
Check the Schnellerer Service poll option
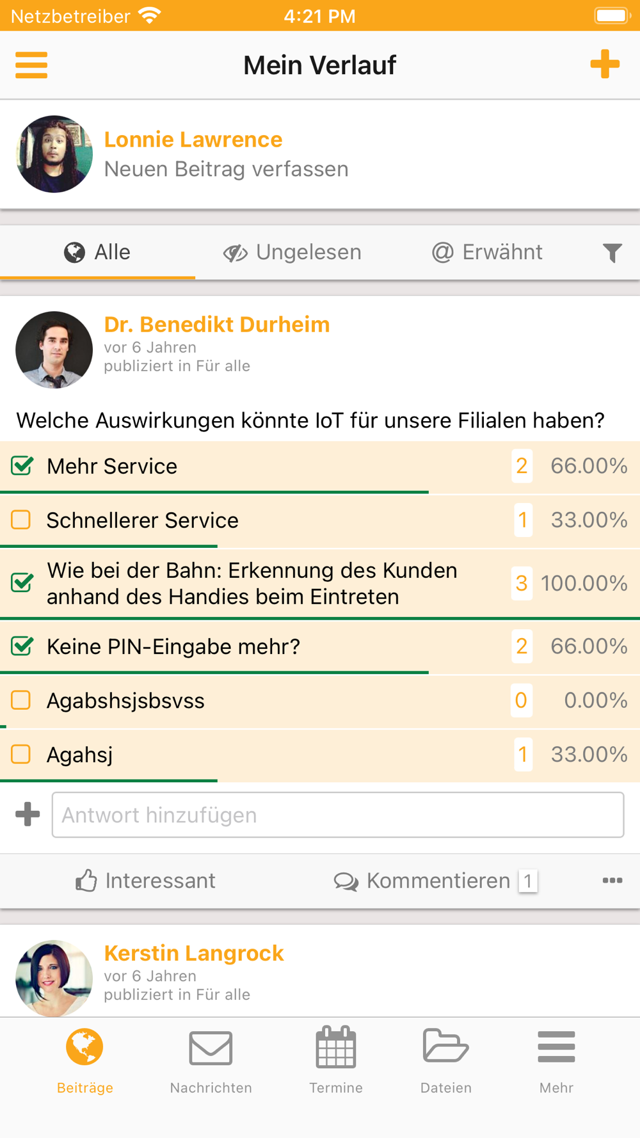point(21,520)
